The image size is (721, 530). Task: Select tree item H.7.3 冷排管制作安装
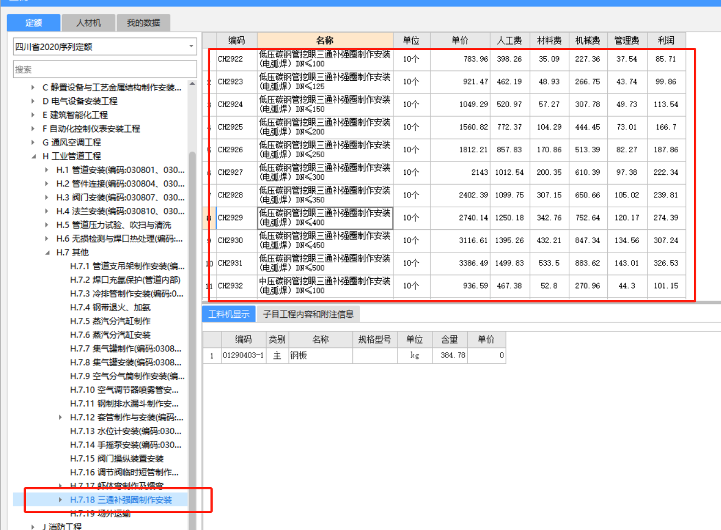[127, 294]
